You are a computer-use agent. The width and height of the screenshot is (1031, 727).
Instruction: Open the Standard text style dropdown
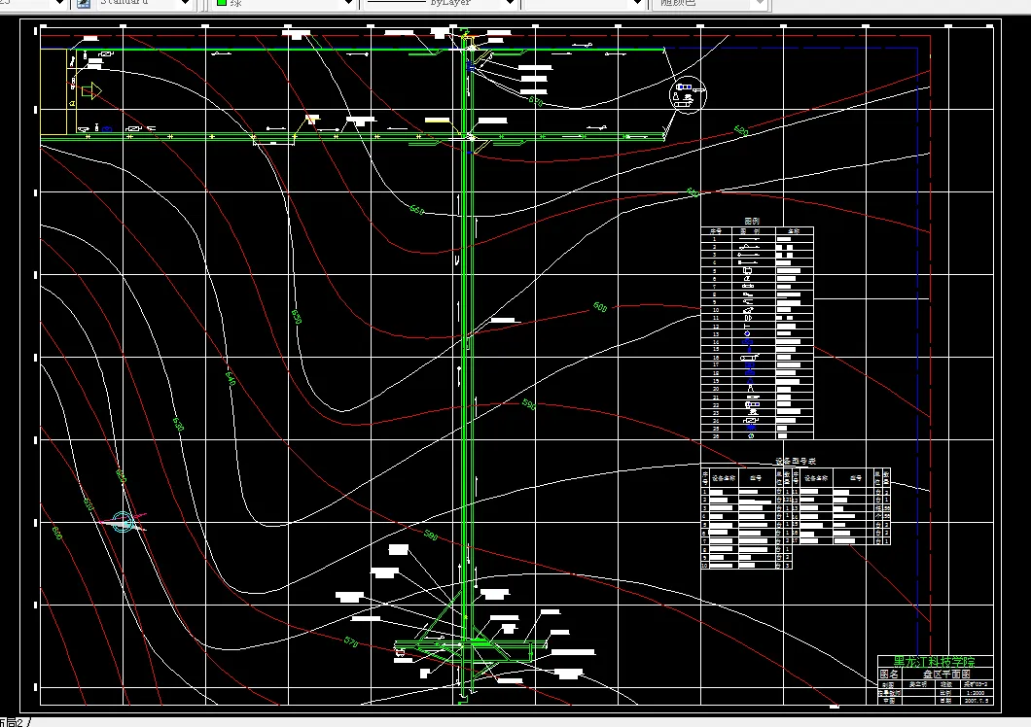tap(185, 3)
